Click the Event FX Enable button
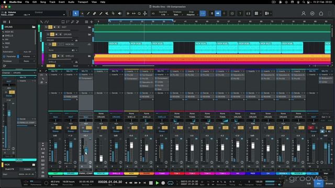 click(27, 169)
